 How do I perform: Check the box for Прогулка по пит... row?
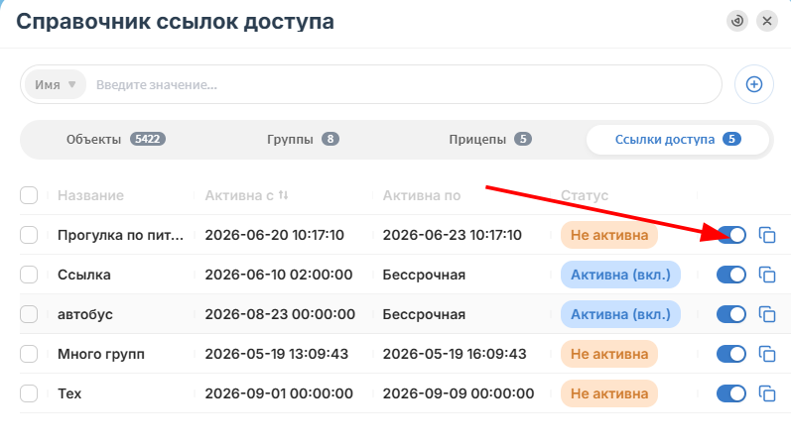pyautogui.click(x=29, y=235)
